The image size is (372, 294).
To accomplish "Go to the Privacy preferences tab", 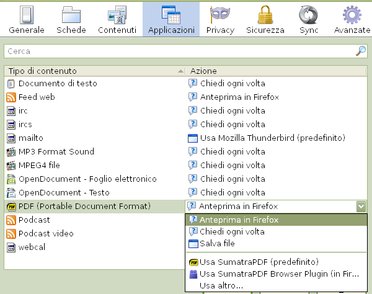I will pyautogui.click(x=220, y=20).
